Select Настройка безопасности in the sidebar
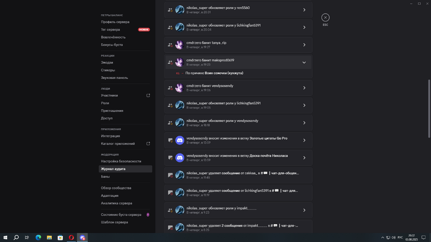This screenshot has height=242, width=431. tap(121, 161)
